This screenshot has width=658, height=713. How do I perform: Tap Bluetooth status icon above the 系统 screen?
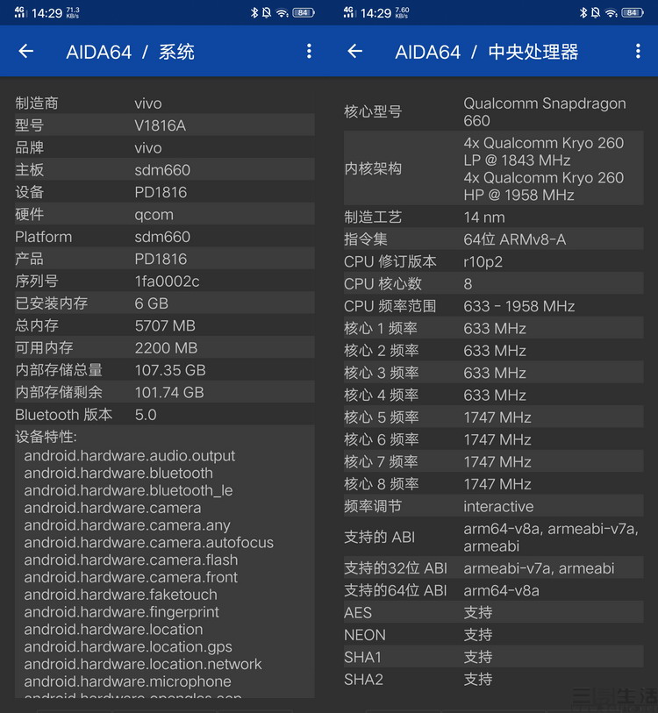tap(254, 13)
